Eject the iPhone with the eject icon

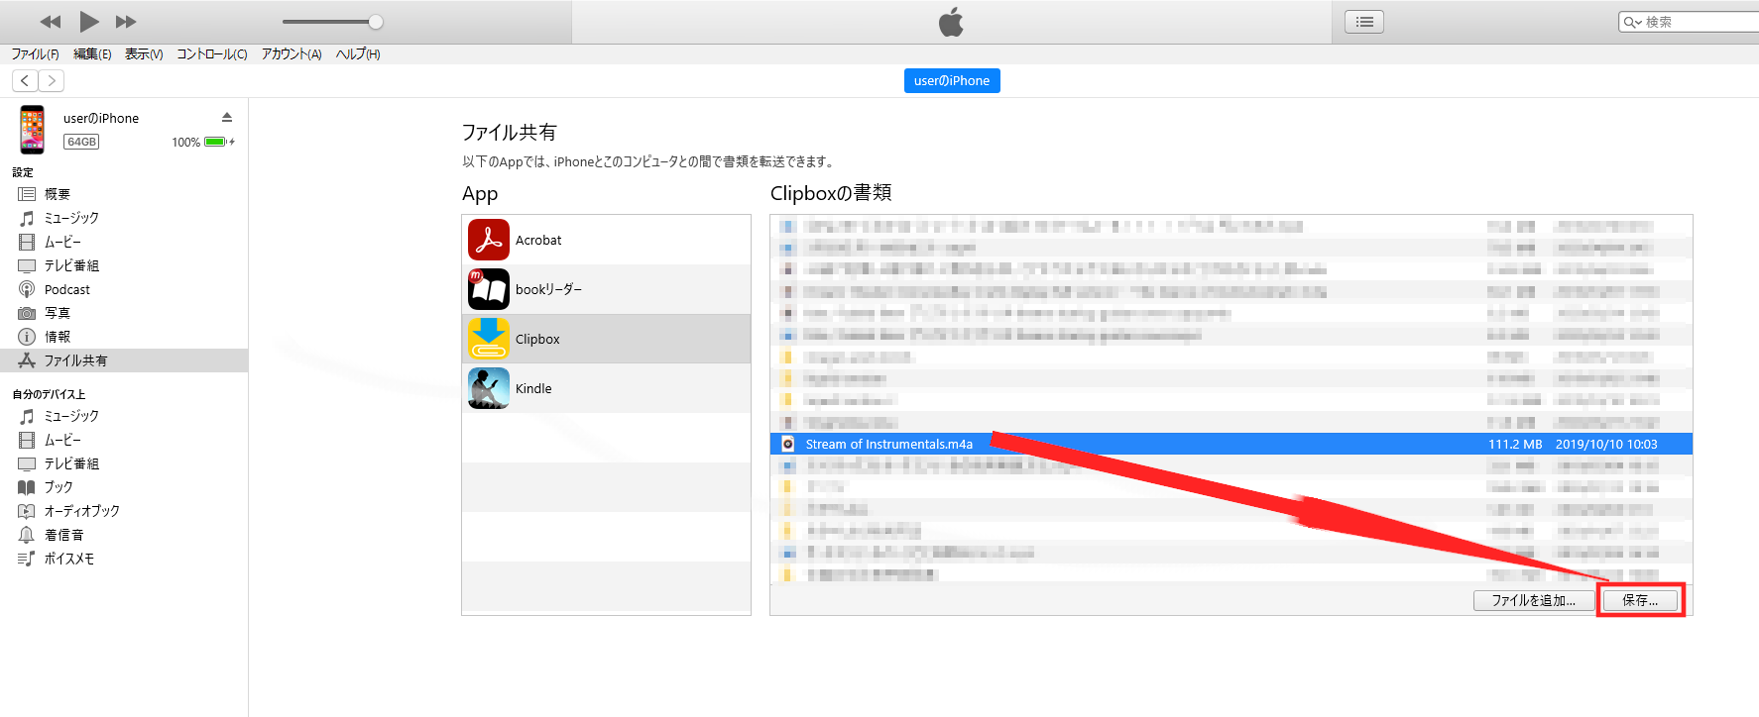[x=227, y=117]
